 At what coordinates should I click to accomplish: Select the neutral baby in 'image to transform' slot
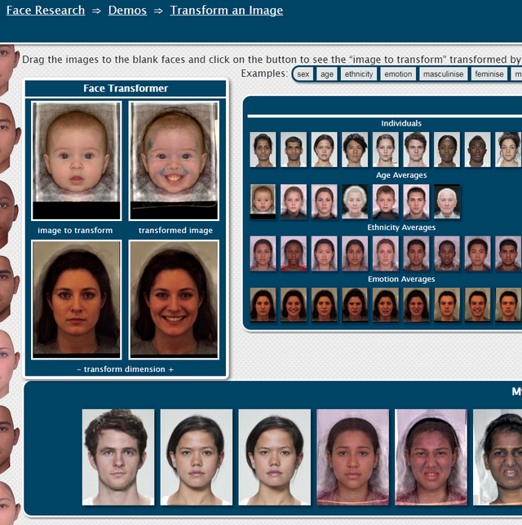pos(77,161)
